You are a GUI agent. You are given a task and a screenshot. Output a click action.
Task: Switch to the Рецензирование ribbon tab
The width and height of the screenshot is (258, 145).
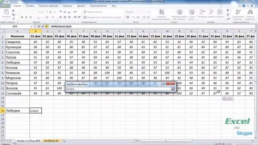[x=98, y=6]
